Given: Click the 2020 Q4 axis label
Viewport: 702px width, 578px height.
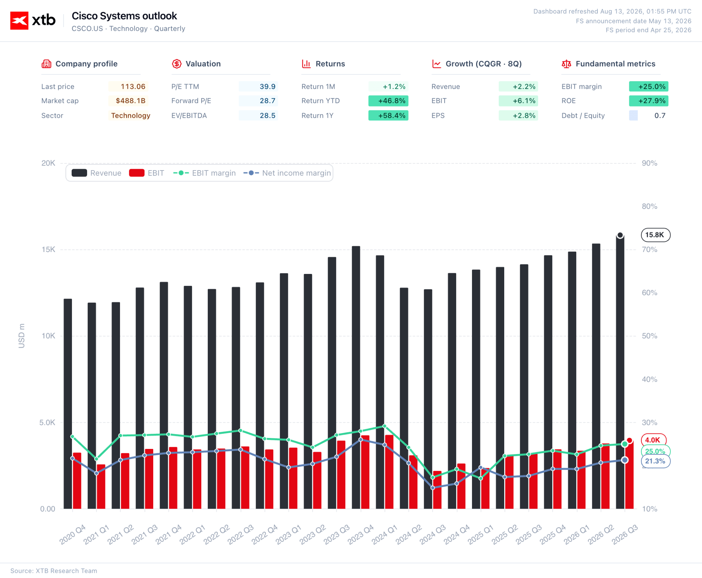Looking at the screenshot, I should tap(72, 534).
